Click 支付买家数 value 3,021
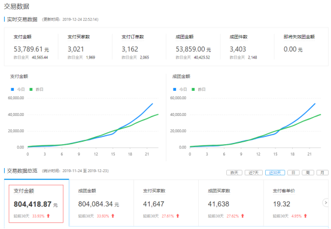 click(75, 50)
